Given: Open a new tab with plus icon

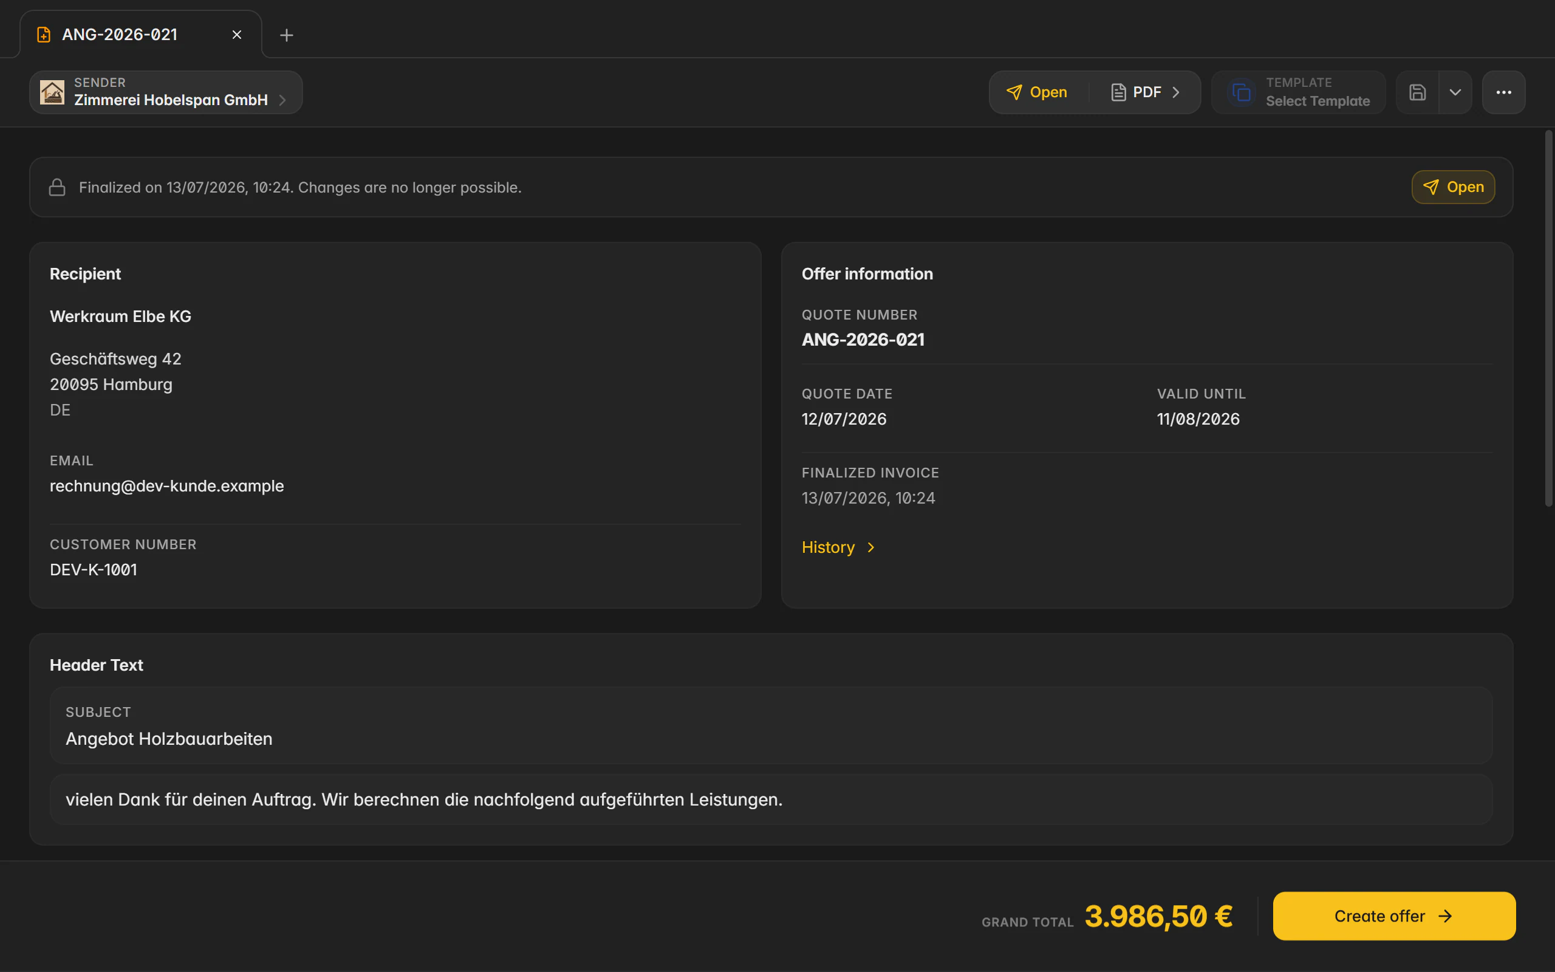Looking at the screenshot, I should [x=287, y=35].
